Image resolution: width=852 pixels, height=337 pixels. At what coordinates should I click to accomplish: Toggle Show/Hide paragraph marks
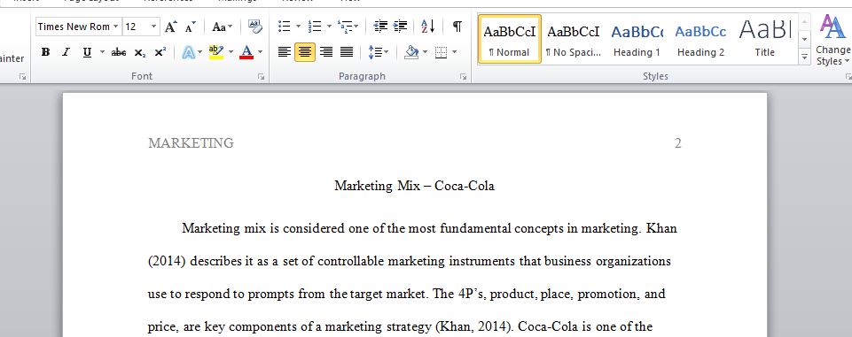(457, 27)
